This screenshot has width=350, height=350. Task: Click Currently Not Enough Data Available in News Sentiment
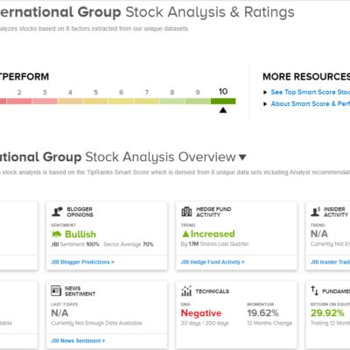pos(96,323)
